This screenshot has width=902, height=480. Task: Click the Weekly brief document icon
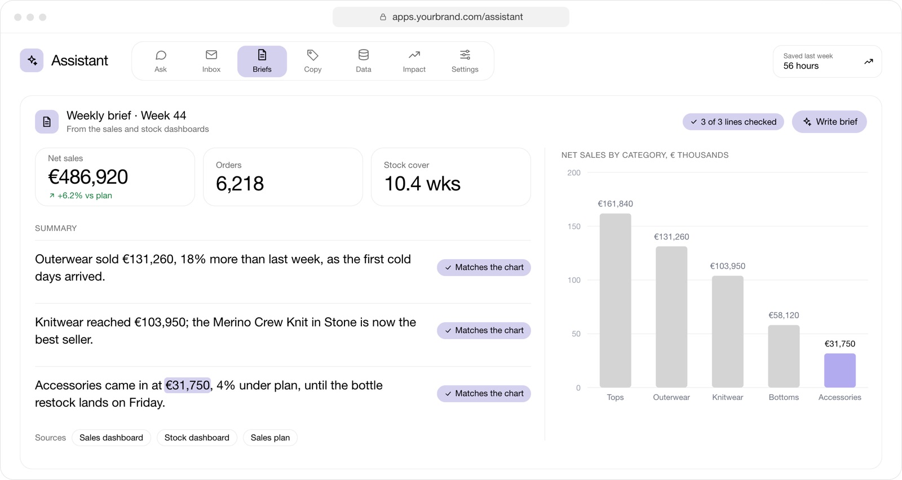point(47,122)
